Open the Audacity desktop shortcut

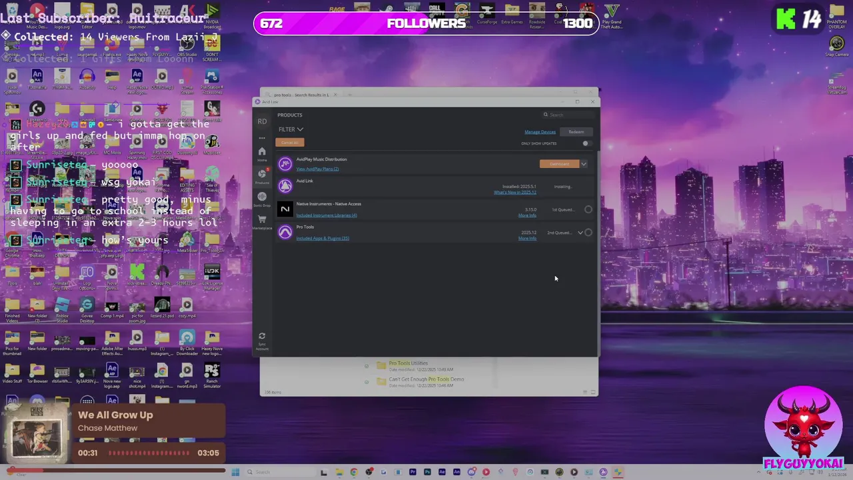87,79
